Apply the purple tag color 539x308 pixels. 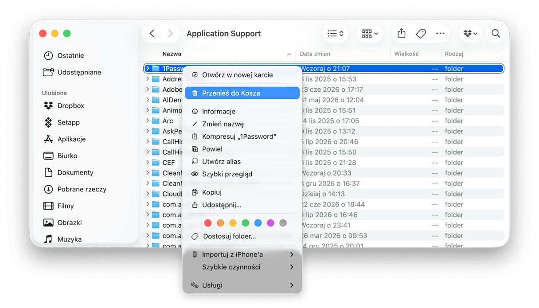(270, 223)
